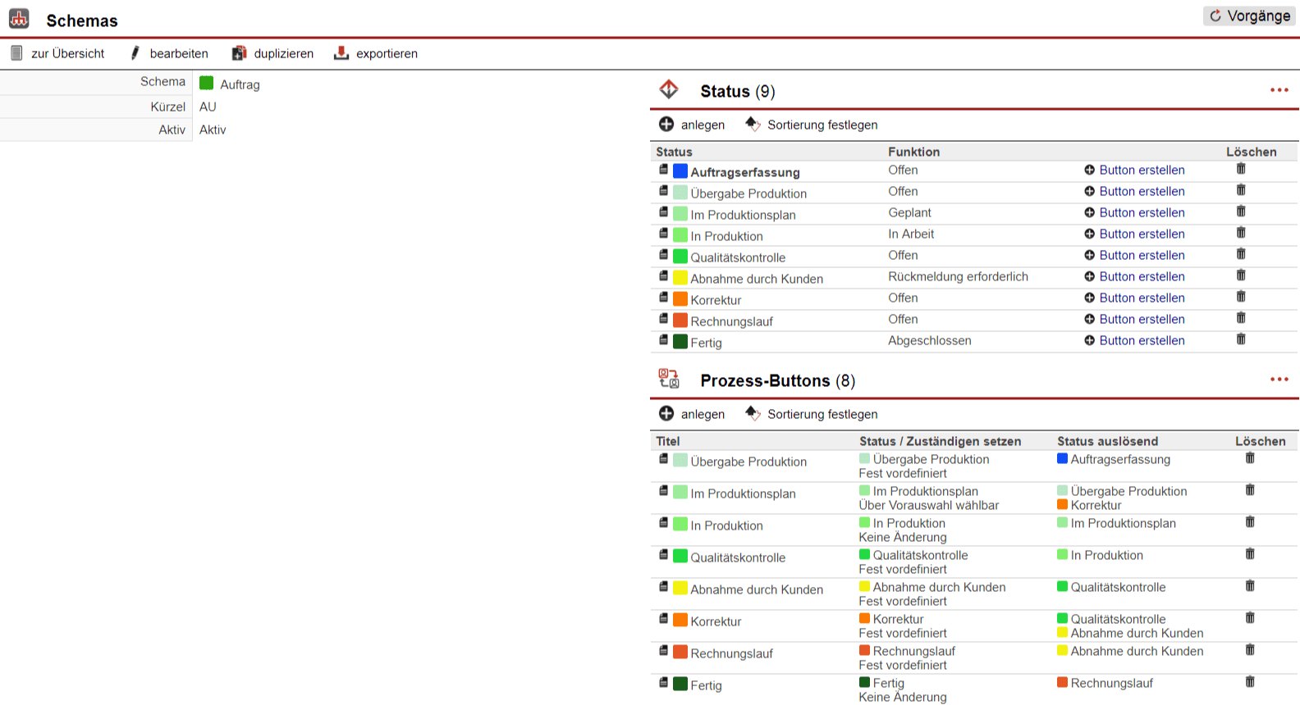This screenshot has height=705, width=1300.
Task: Click the Prozess-Buttons section icon
Action: [x=669, y=379]
